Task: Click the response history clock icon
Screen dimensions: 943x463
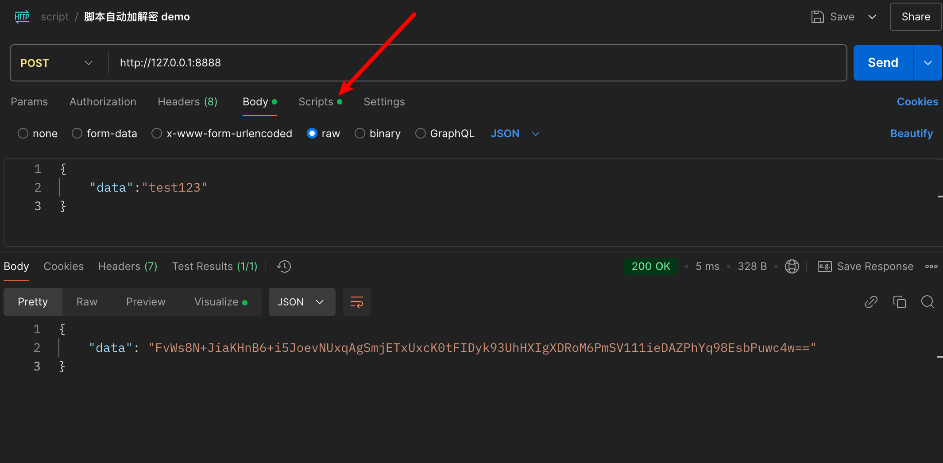Action: point(284,266)
